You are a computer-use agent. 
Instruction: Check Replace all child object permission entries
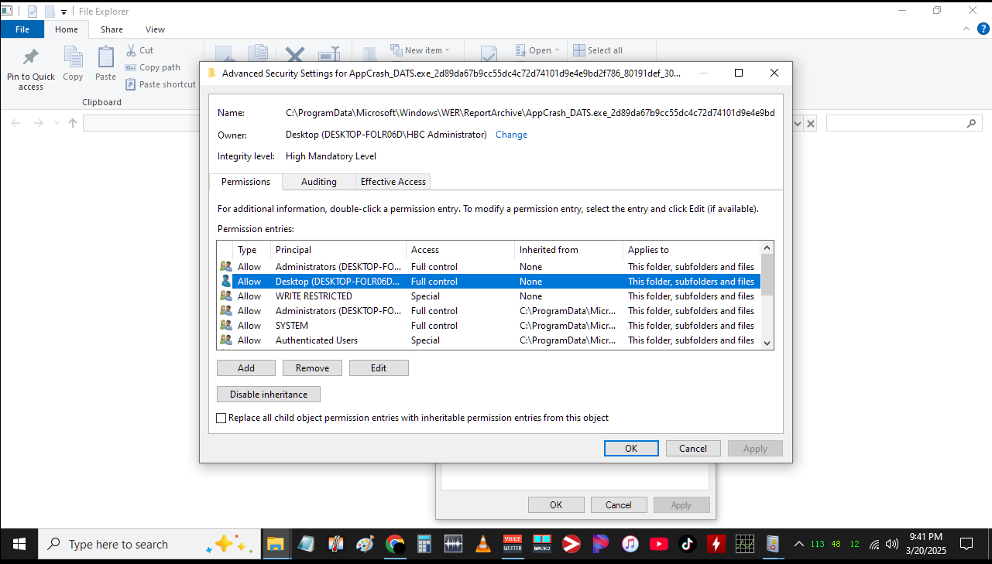tap(221, 418)
